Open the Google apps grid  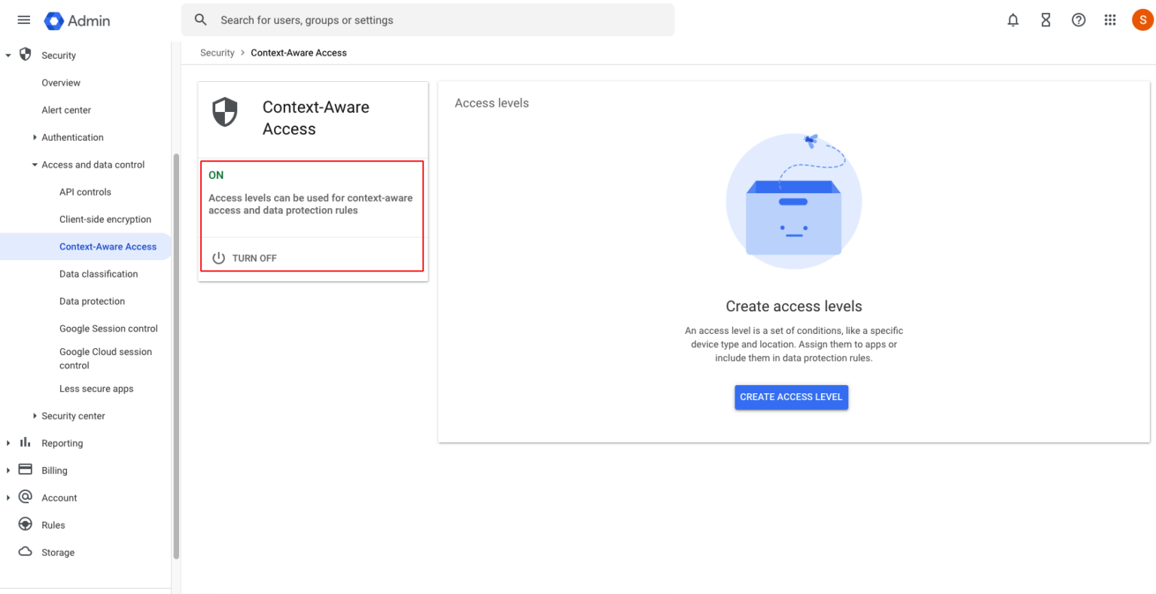[1110, 20]
